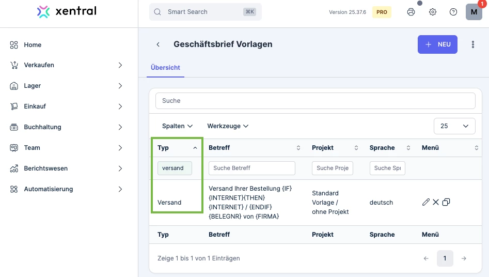The image size is (489, 277).
Task: Open the Lager sidebar menu
Action: click(67, 86)
